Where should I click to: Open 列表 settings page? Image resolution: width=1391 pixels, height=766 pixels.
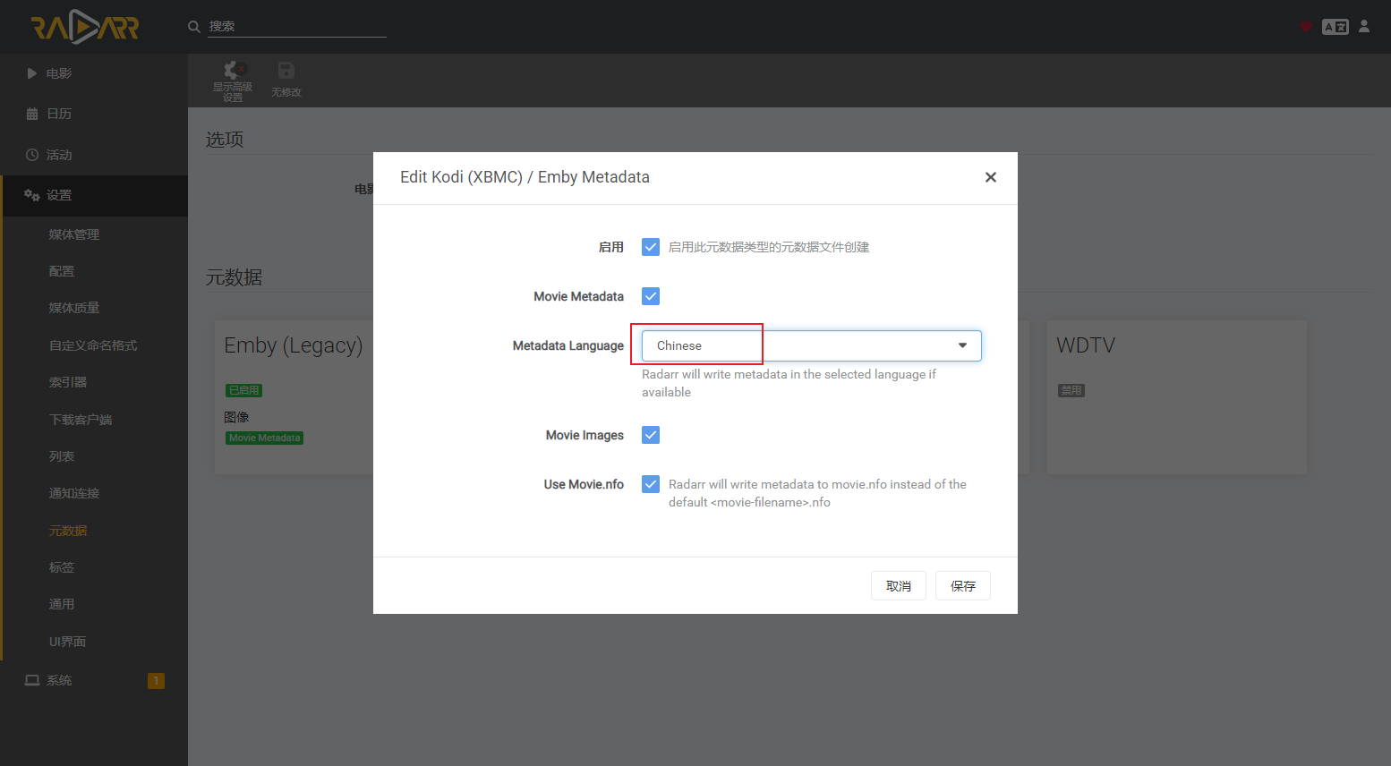[62, 456]
